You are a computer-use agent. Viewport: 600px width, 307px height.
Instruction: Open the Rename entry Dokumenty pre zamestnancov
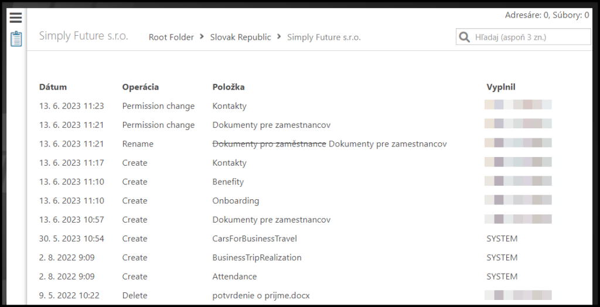click(387, 144)
